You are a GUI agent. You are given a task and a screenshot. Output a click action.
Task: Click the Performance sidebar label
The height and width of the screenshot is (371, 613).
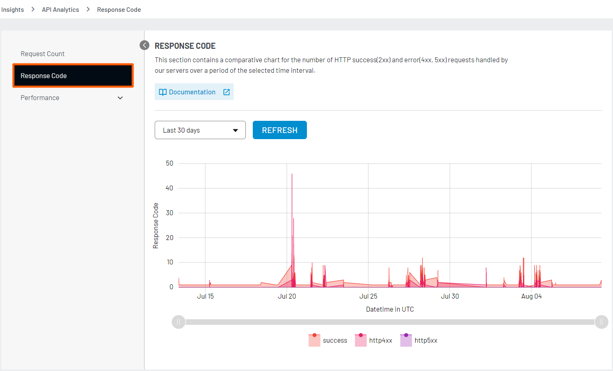(40, 98)
